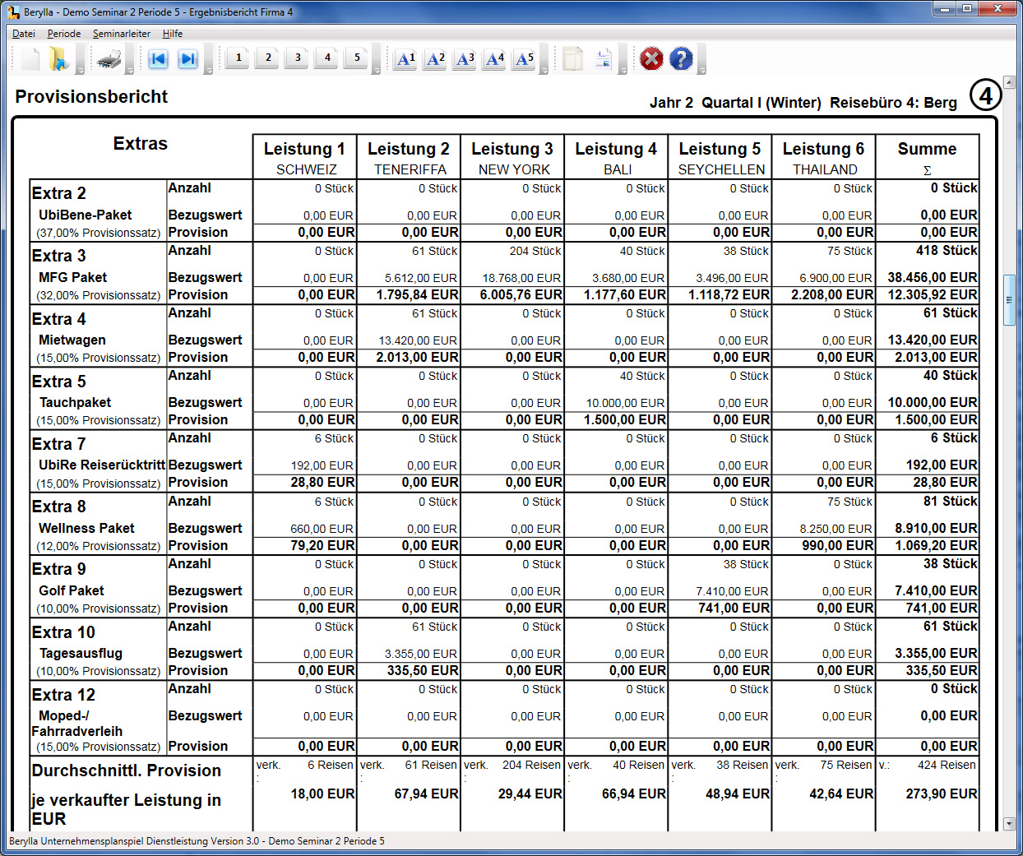
Task: Jump to the last page with the blue arrow
Action: click(187, 59)
